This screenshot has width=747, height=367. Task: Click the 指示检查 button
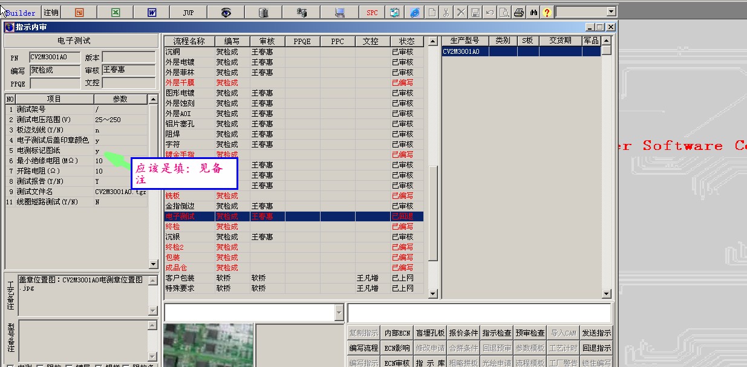click(x=497, y=333)
